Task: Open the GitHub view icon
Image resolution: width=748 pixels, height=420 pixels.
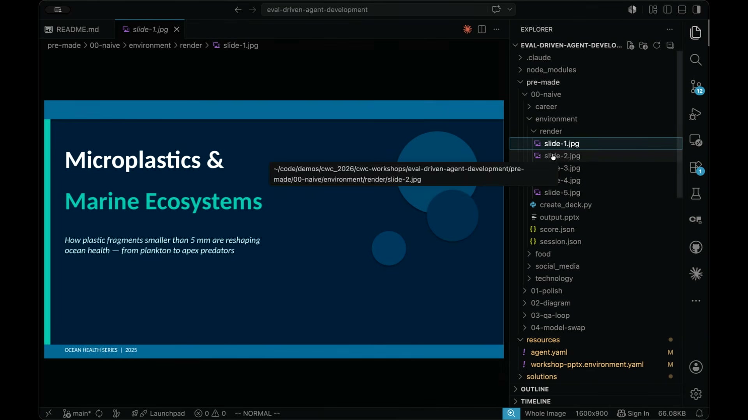Action: coord(696,247)
